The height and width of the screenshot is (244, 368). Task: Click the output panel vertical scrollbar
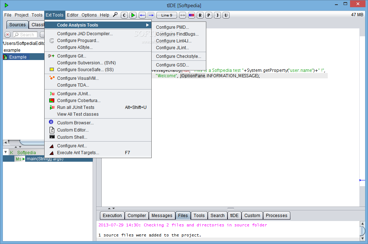(x=362, y=231)
